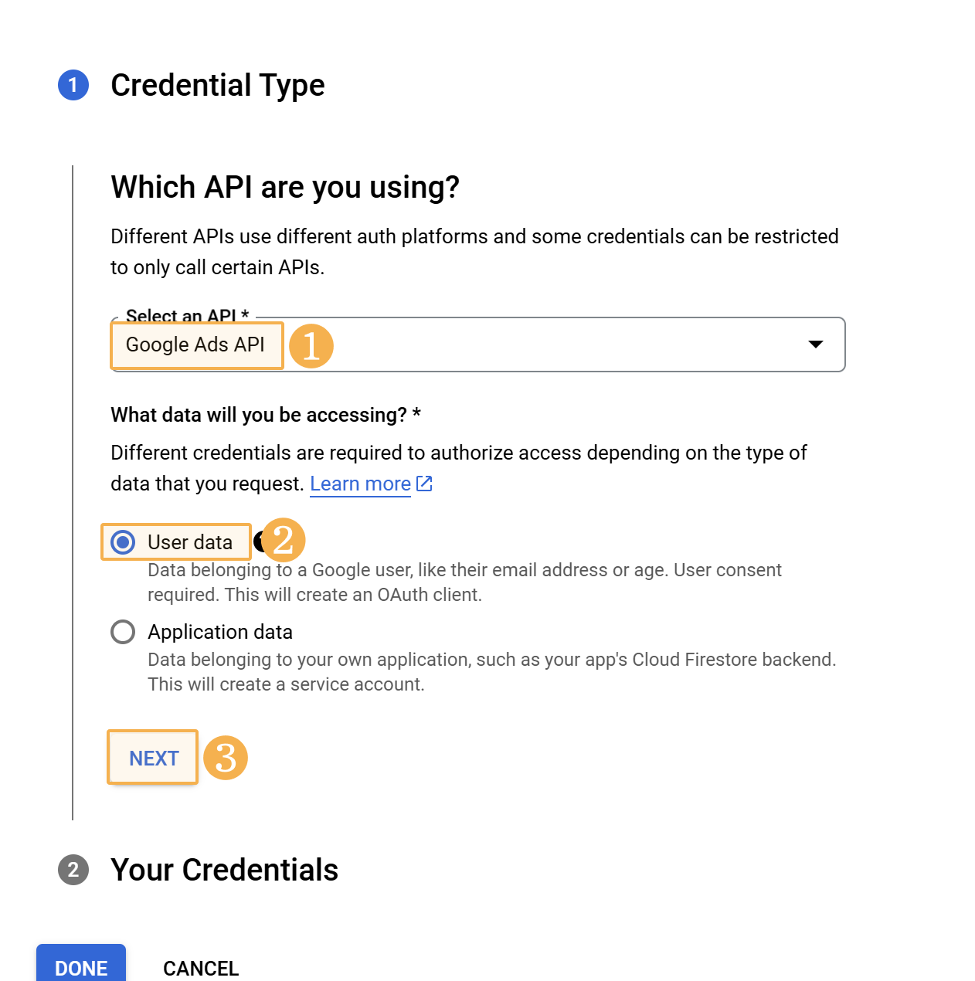
Task: Click the Google Ads API selected value
Action: (195, 345)
